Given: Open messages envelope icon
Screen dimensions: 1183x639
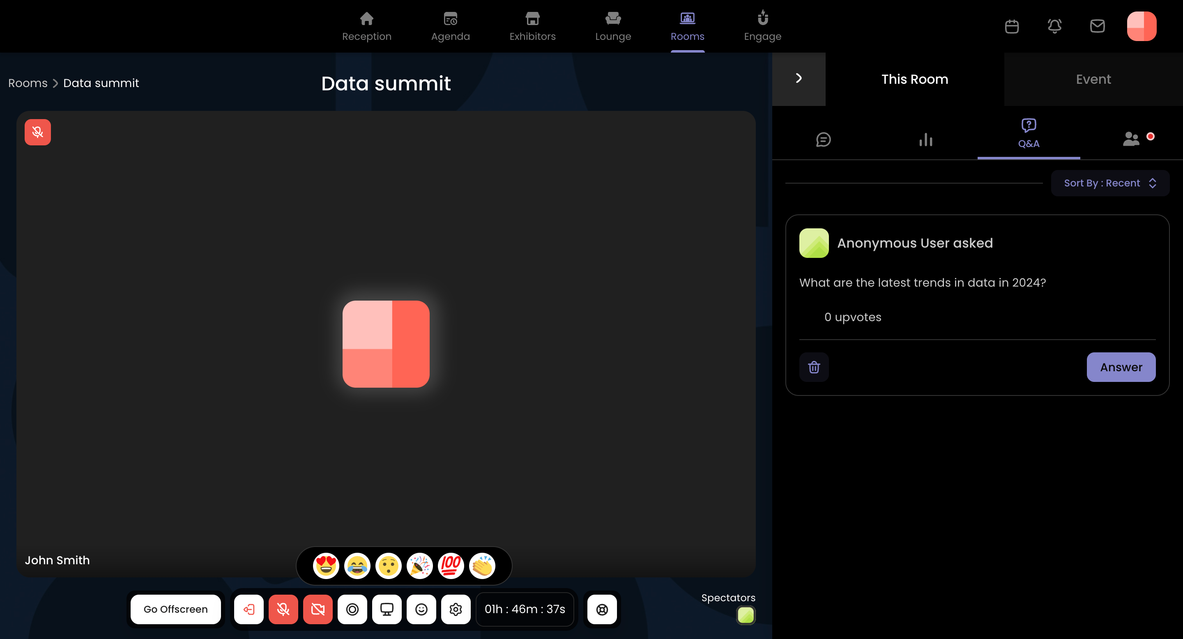Looking at the screenshot, I should point(1097,26).
